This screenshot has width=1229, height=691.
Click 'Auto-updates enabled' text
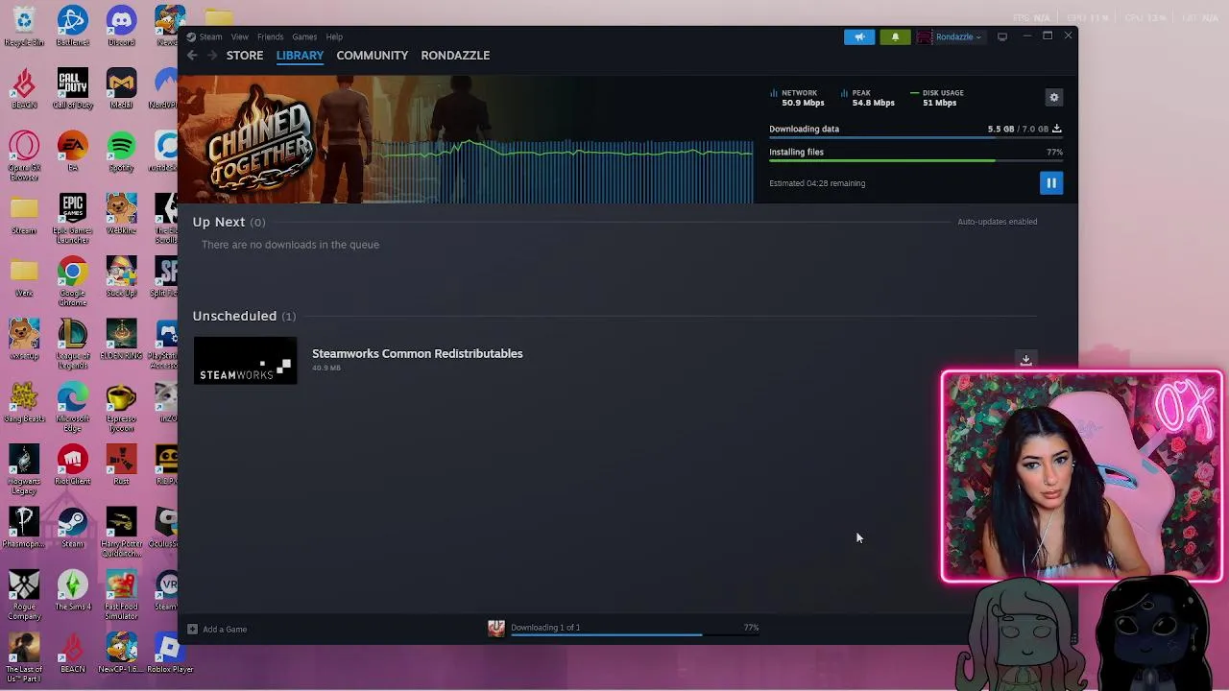pyautogui.click(x=997, y=222)
